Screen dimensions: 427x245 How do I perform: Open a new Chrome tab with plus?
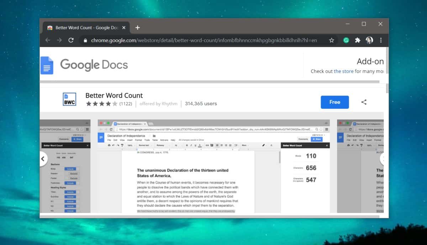click(138, 27)
